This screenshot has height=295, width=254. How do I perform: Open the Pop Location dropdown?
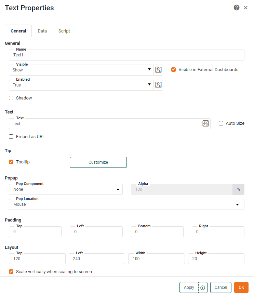point(237,204)
